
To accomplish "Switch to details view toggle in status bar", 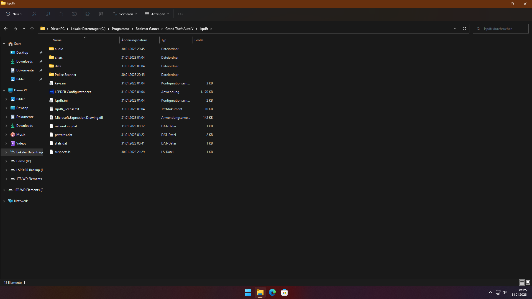I will 522,282.
